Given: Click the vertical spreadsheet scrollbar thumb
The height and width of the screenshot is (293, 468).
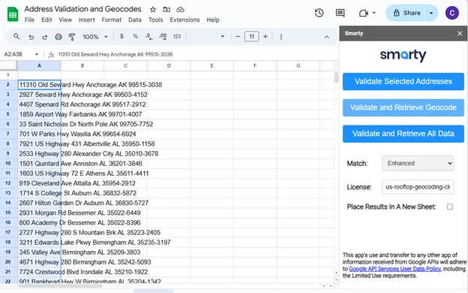Looking at the screenshot, I should tap(336, 77).
